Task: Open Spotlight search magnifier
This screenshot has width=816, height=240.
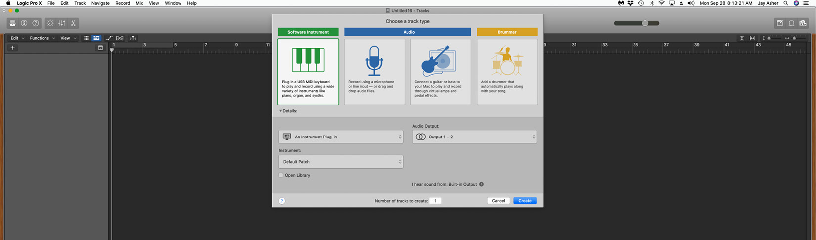Action: [x=786, y=3]
